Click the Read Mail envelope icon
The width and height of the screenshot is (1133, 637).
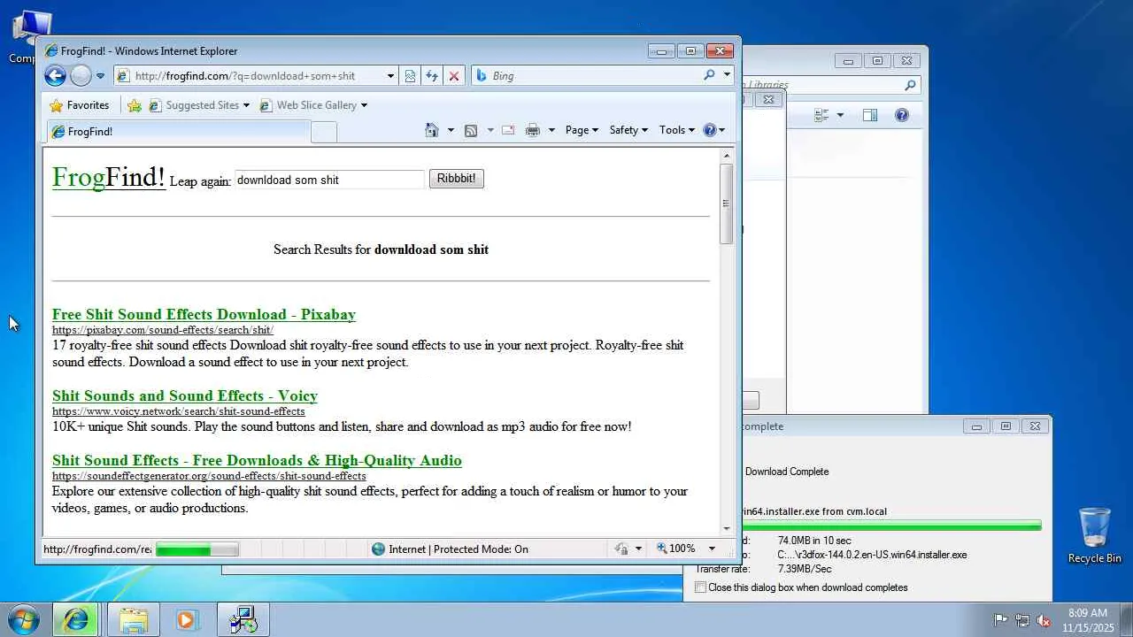click(x=508, y=130)
